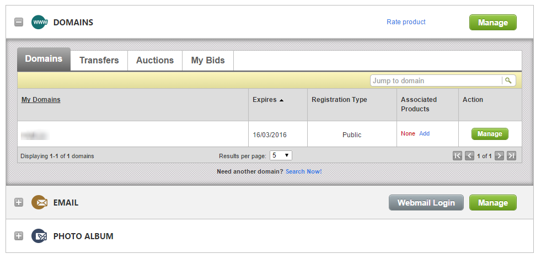Jump to the last results page

(511, 156)
